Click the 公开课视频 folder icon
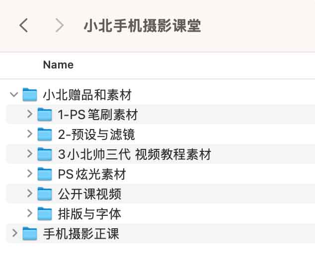Viewport: 315px width, 263px height. tap(45, 194)
